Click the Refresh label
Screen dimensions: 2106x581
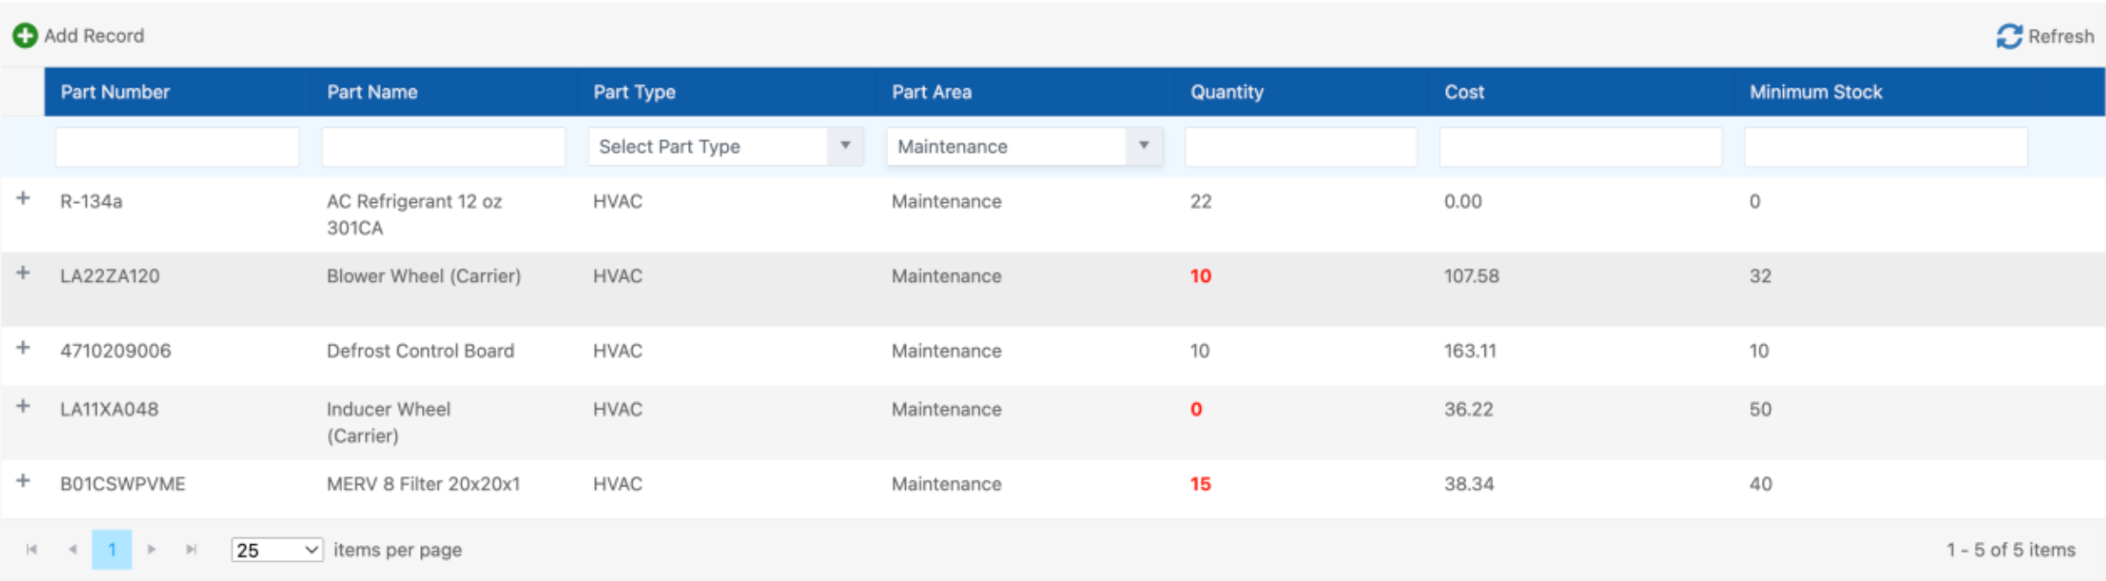click(2061, 37)
